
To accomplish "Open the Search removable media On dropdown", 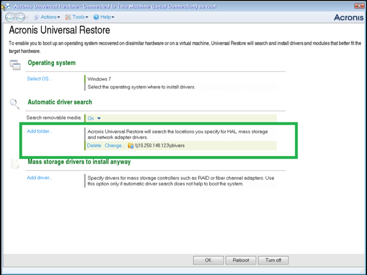I will tap(94, 118).
